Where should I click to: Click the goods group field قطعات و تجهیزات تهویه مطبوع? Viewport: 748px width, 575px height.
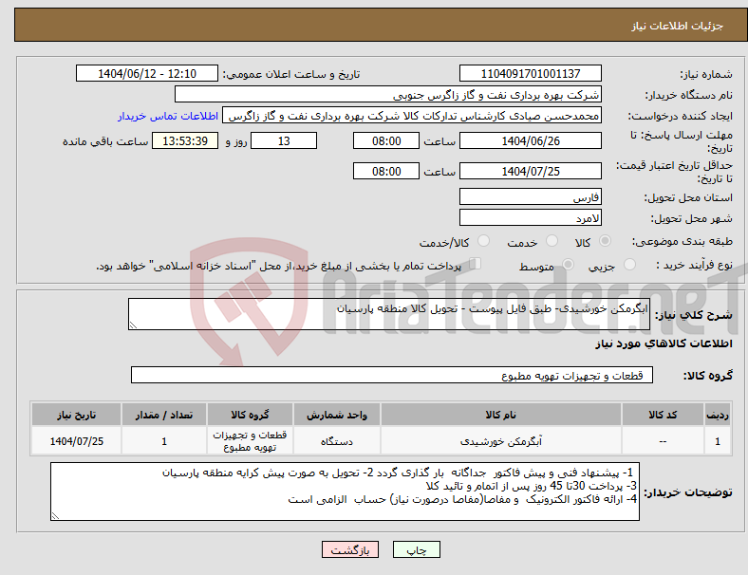click(392, 375)
